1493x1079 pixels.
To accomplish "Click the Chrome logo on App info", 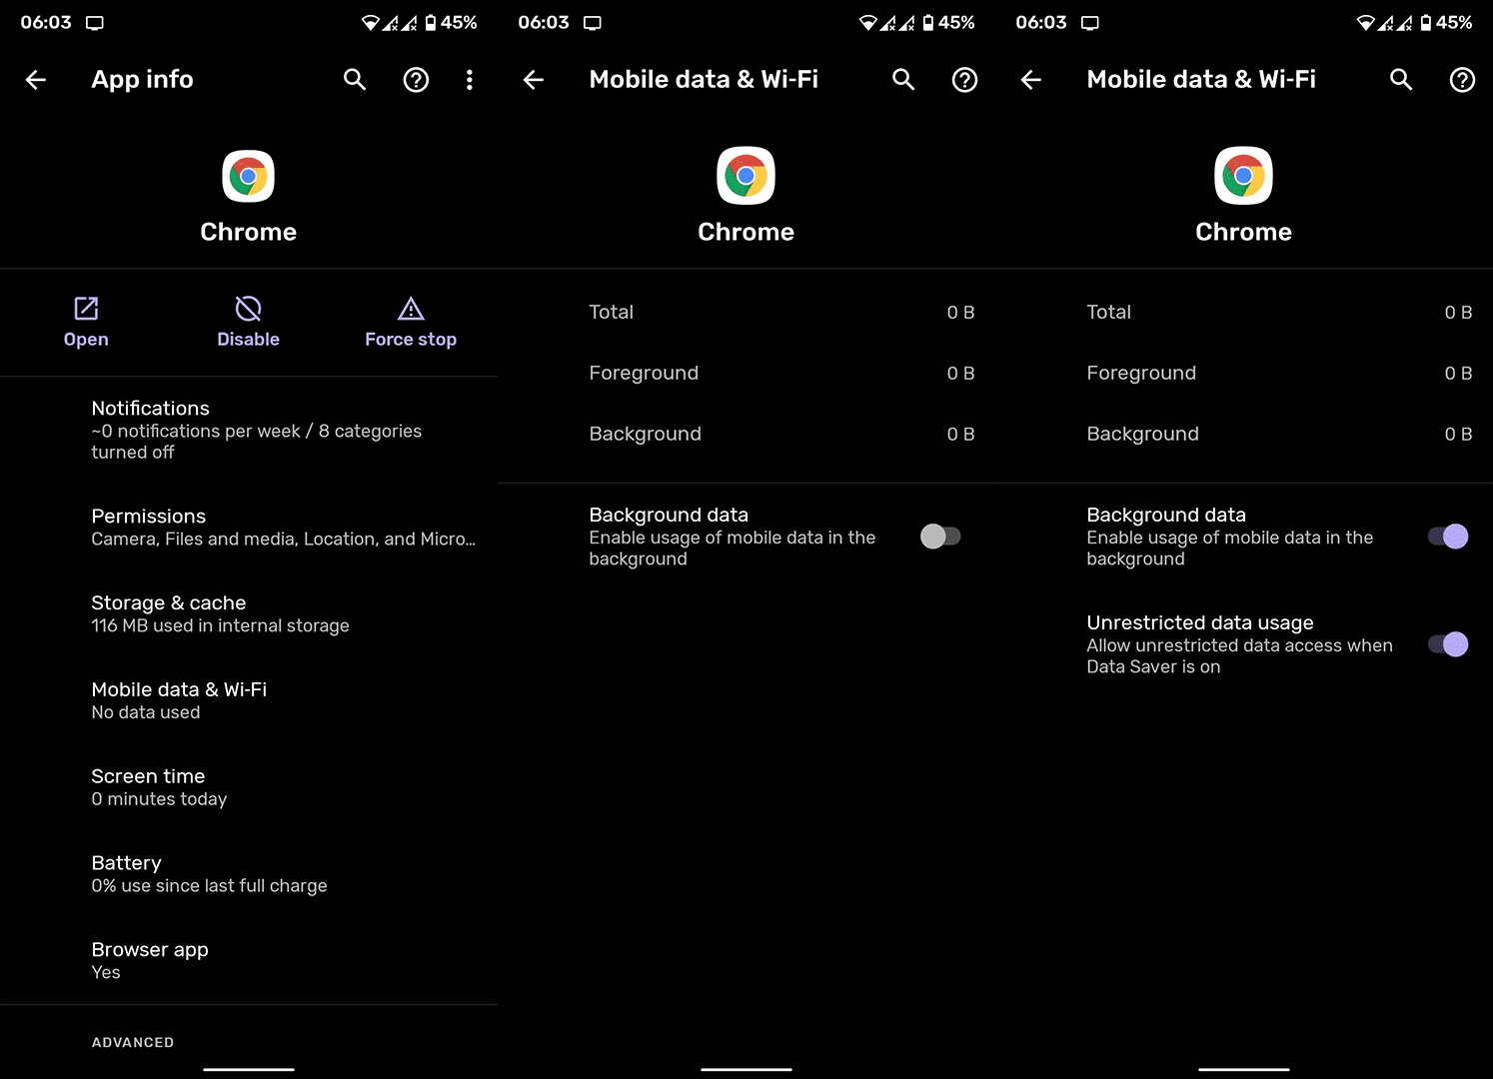I will pos(248,176).
